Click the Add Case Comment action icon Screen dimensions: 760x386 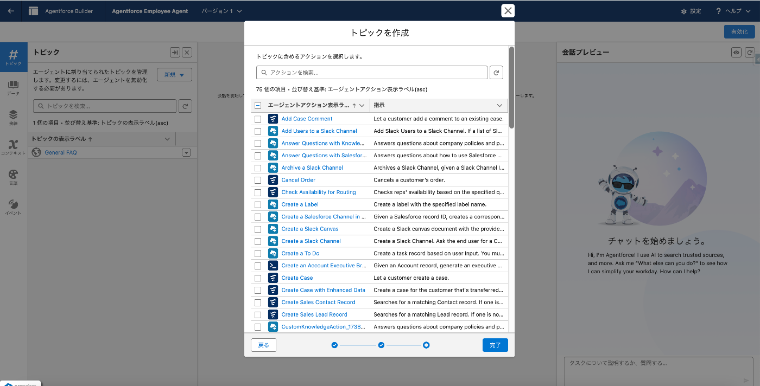[273, 119]
